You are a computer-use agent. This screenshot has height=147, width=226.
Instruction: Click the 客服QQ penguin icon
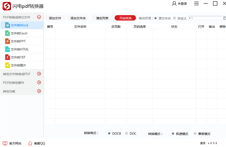click(30, 143)
